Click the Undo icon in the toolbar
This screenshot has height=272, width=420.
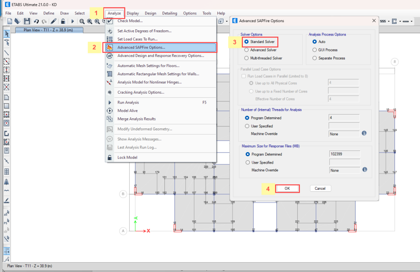pos(37,21)
